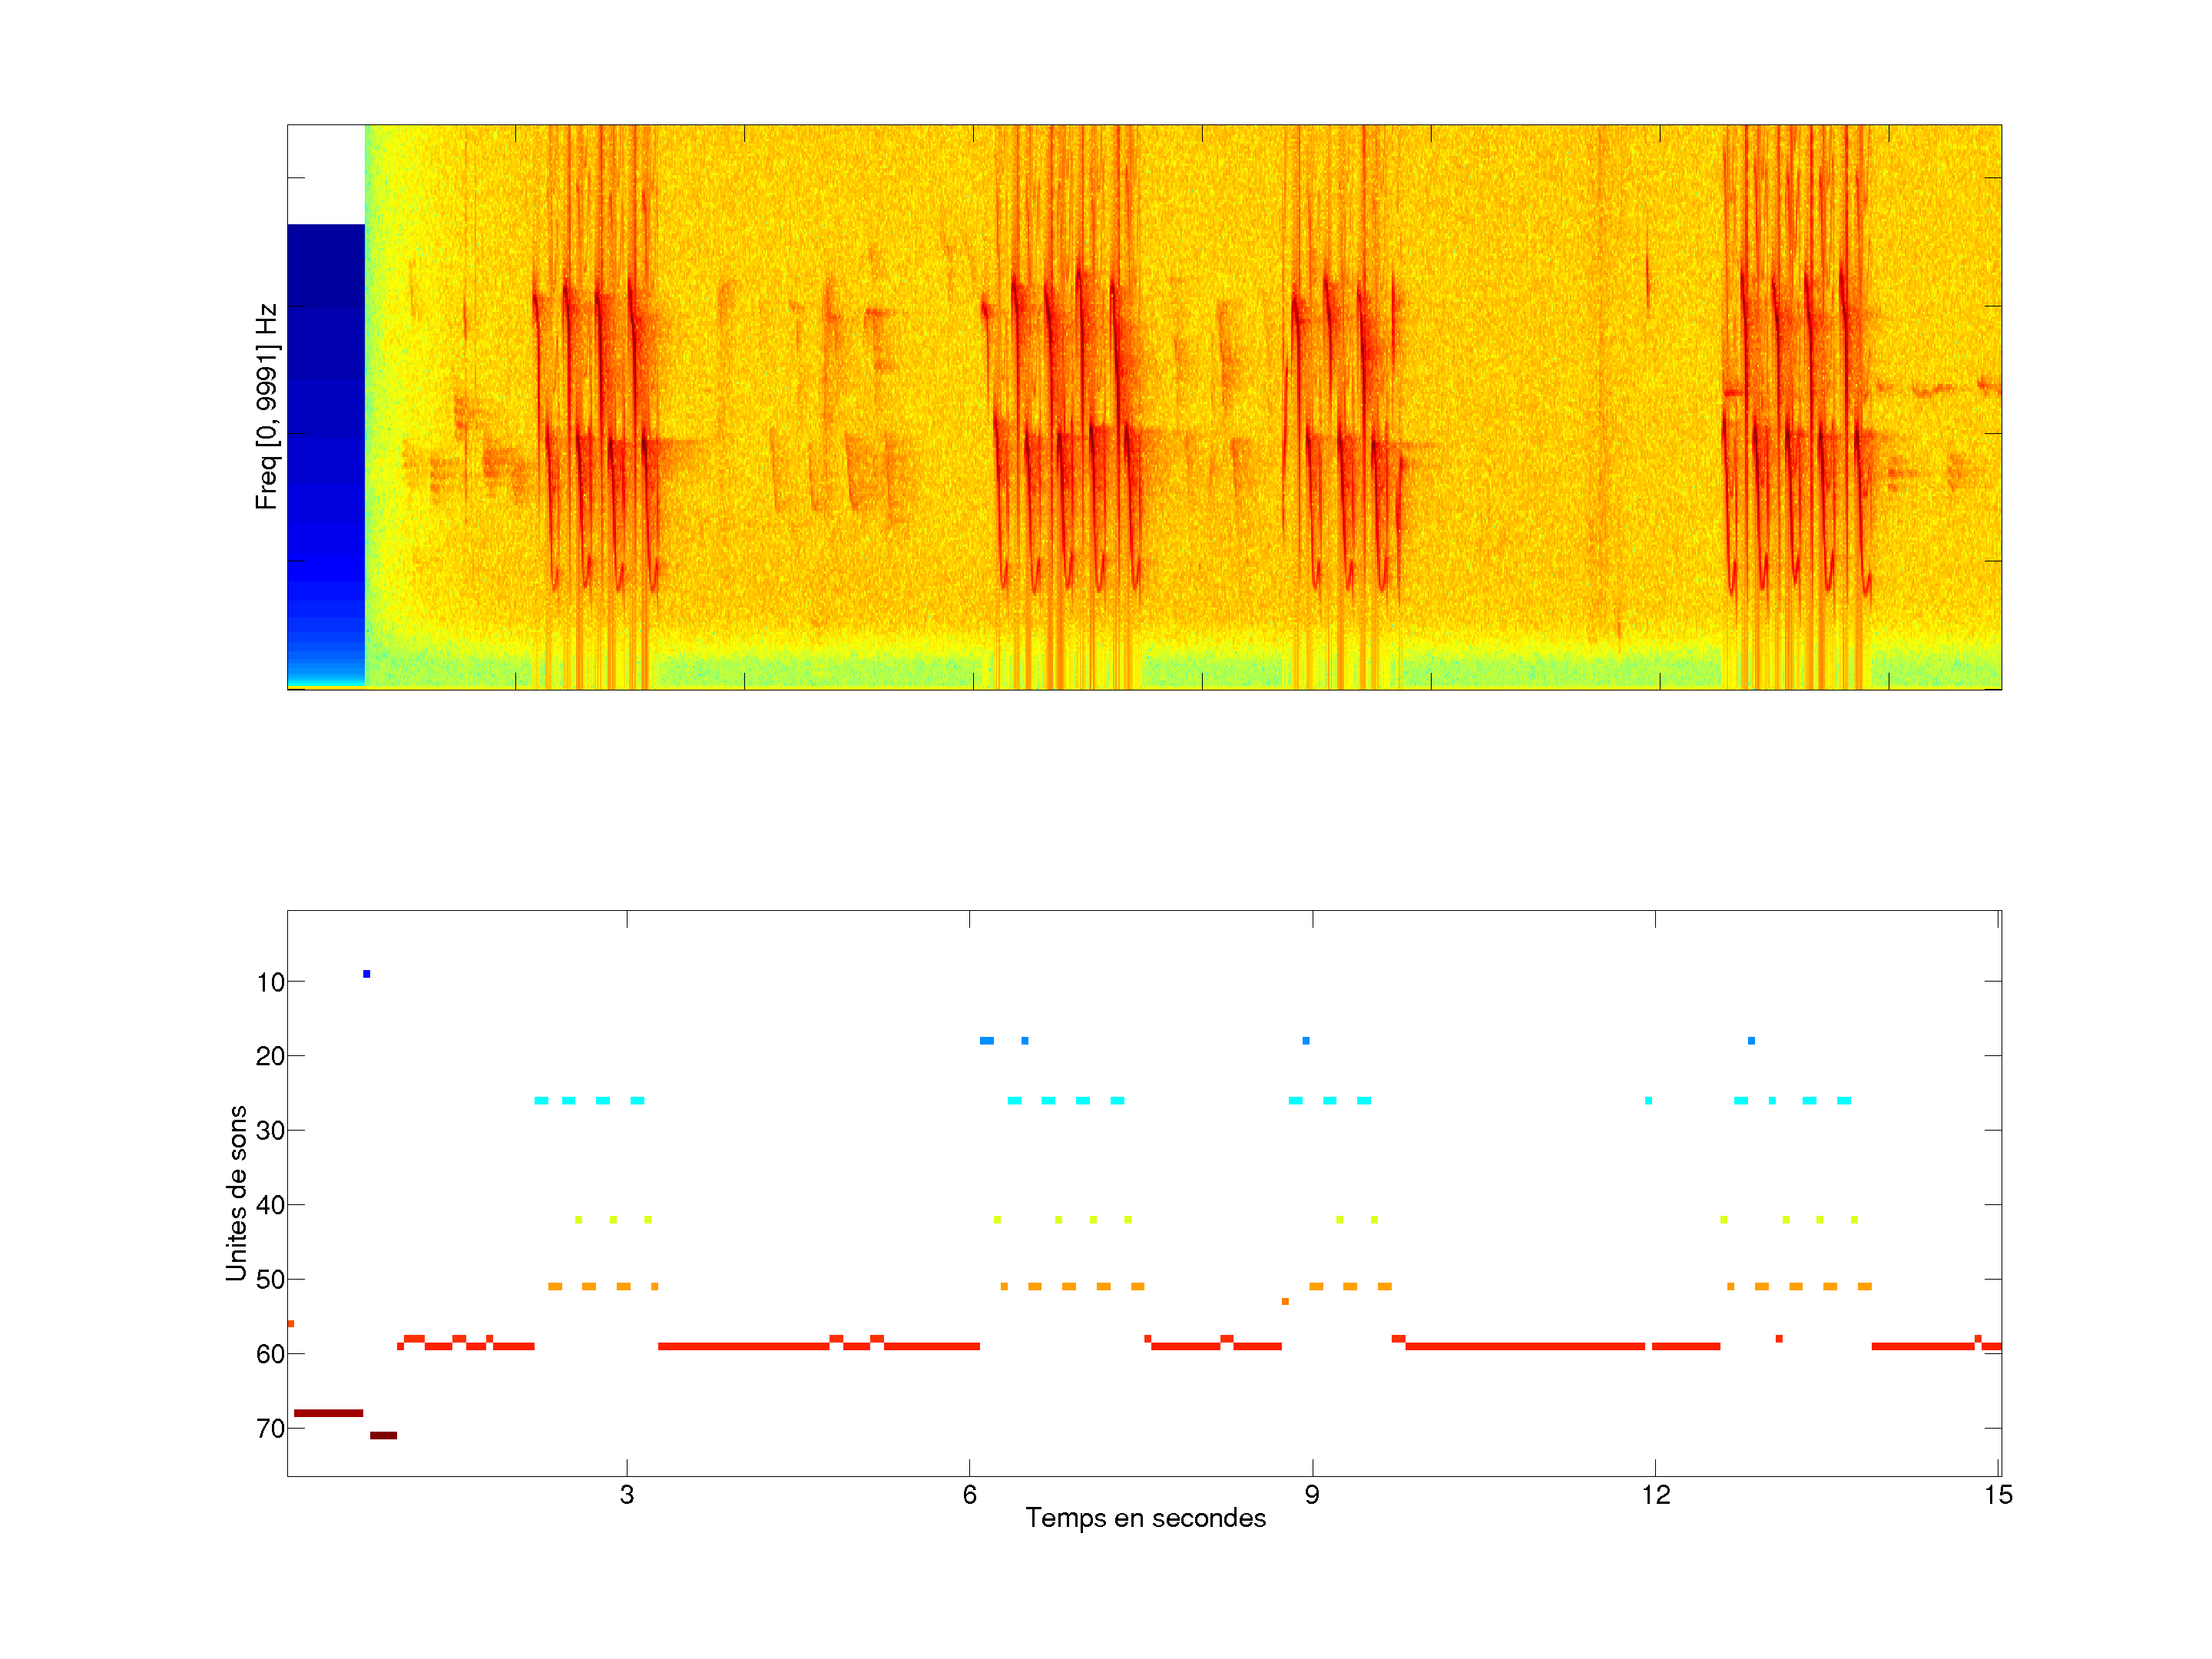Click the 'Temps en secondes' axis label
2212x1659 pixels.
1145,1518
